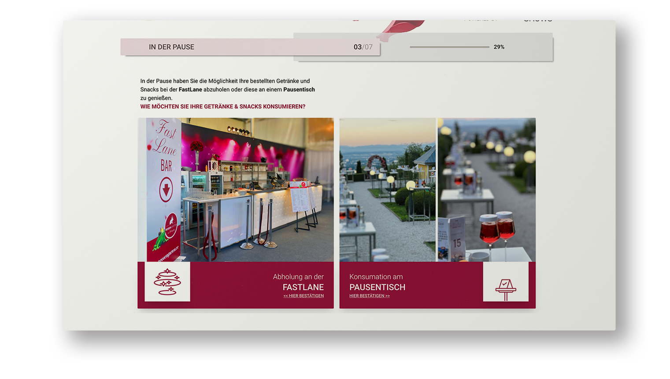This screenshot has width=670, height=379.
Task: Open the garden tables sunset photo
Action: click(x=388, y=190)
